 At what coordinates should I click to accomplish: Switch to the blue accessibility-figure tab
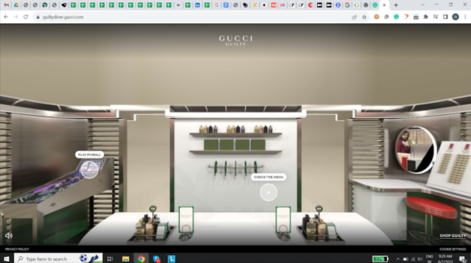(338, 5)
